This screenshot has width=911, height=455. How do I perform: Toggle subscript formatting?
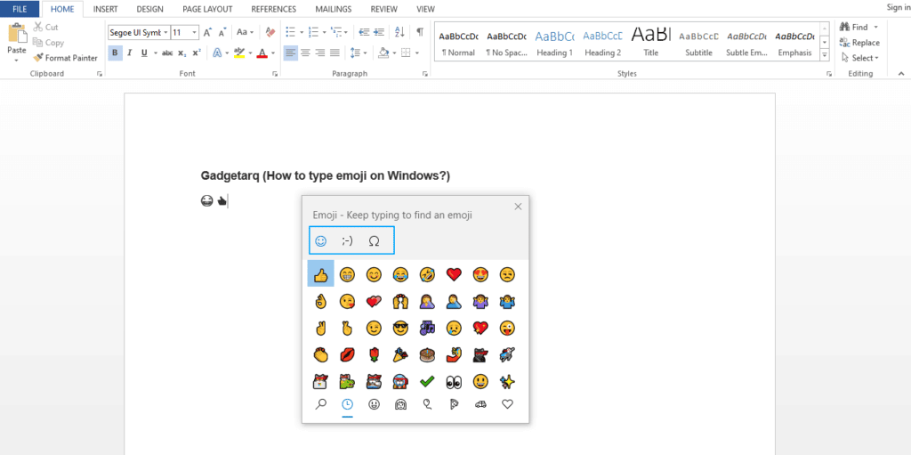pos(181,53)
